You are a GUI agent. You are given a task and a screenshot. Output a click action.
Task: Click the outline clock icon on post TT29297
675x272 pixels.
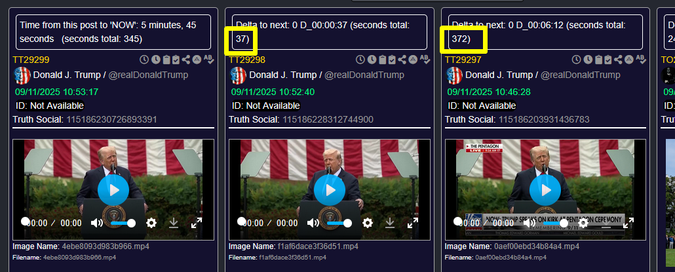pyautogui.click(x=577, y=60)
